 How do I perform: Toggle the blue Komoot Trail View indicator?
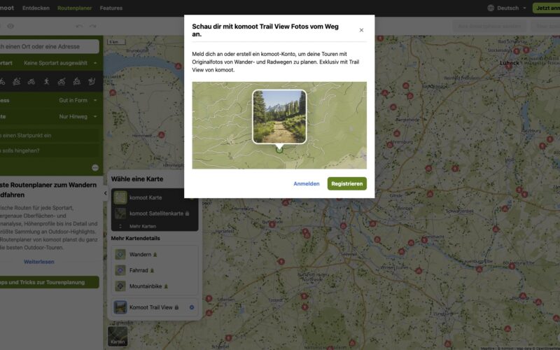(x=192, y=307)
